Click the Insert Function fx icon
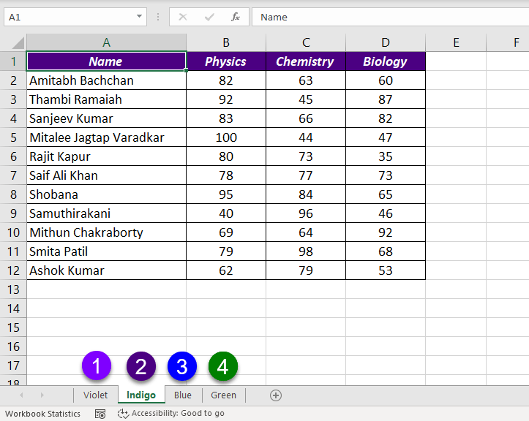 click(x=235, y=17)
